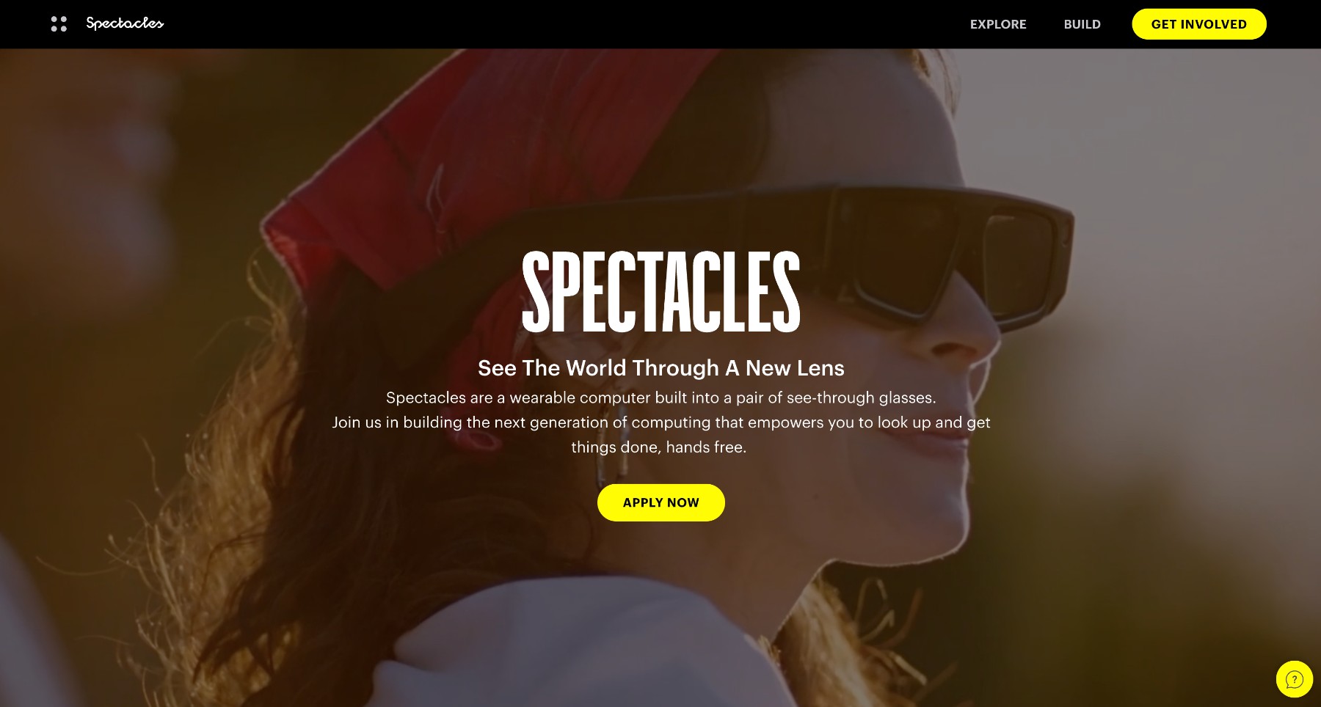
Task: Open the BUILD navigation menu
Action: [1082, 24]
